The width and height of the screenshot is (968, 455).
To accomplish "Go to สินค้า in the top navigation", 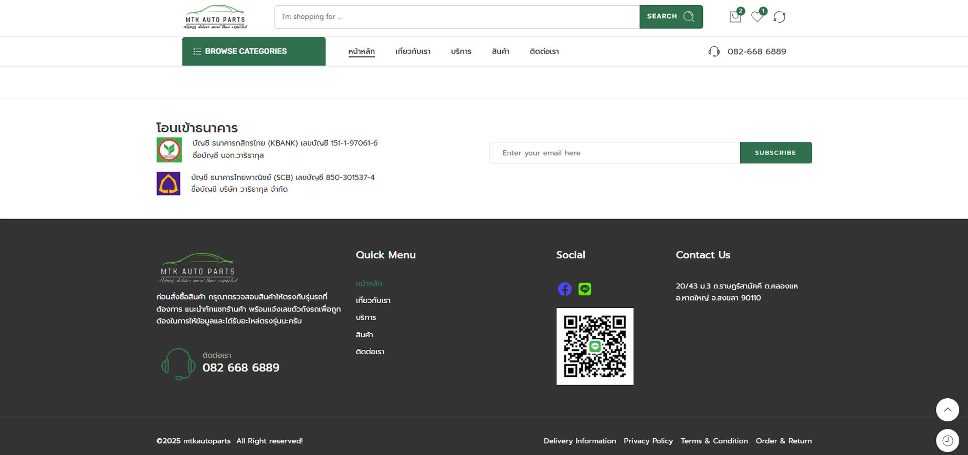I will click(500, 51).
